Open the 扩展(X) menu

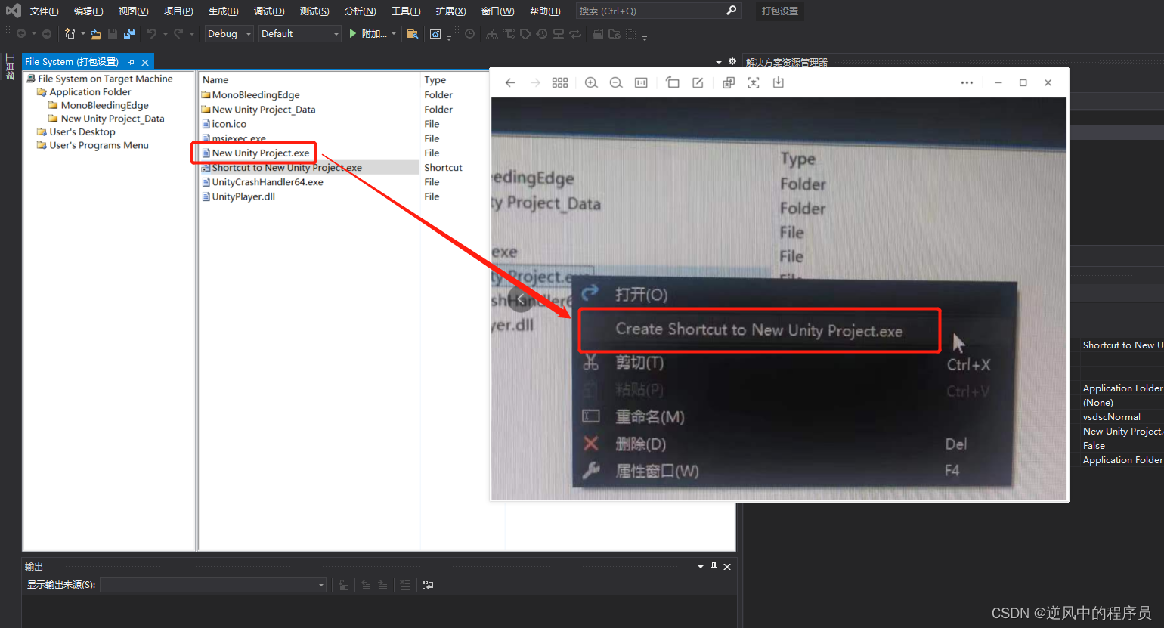coord(450,11)
